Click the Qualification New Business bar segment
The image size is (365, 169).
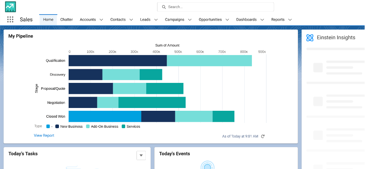(118, 61)
